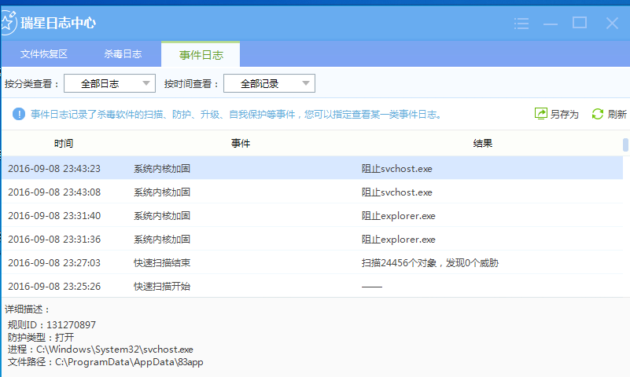This screenshot has height=377, width=630.
Task: Click the green 另存为 export icon
Action: (x=541, y=114)
